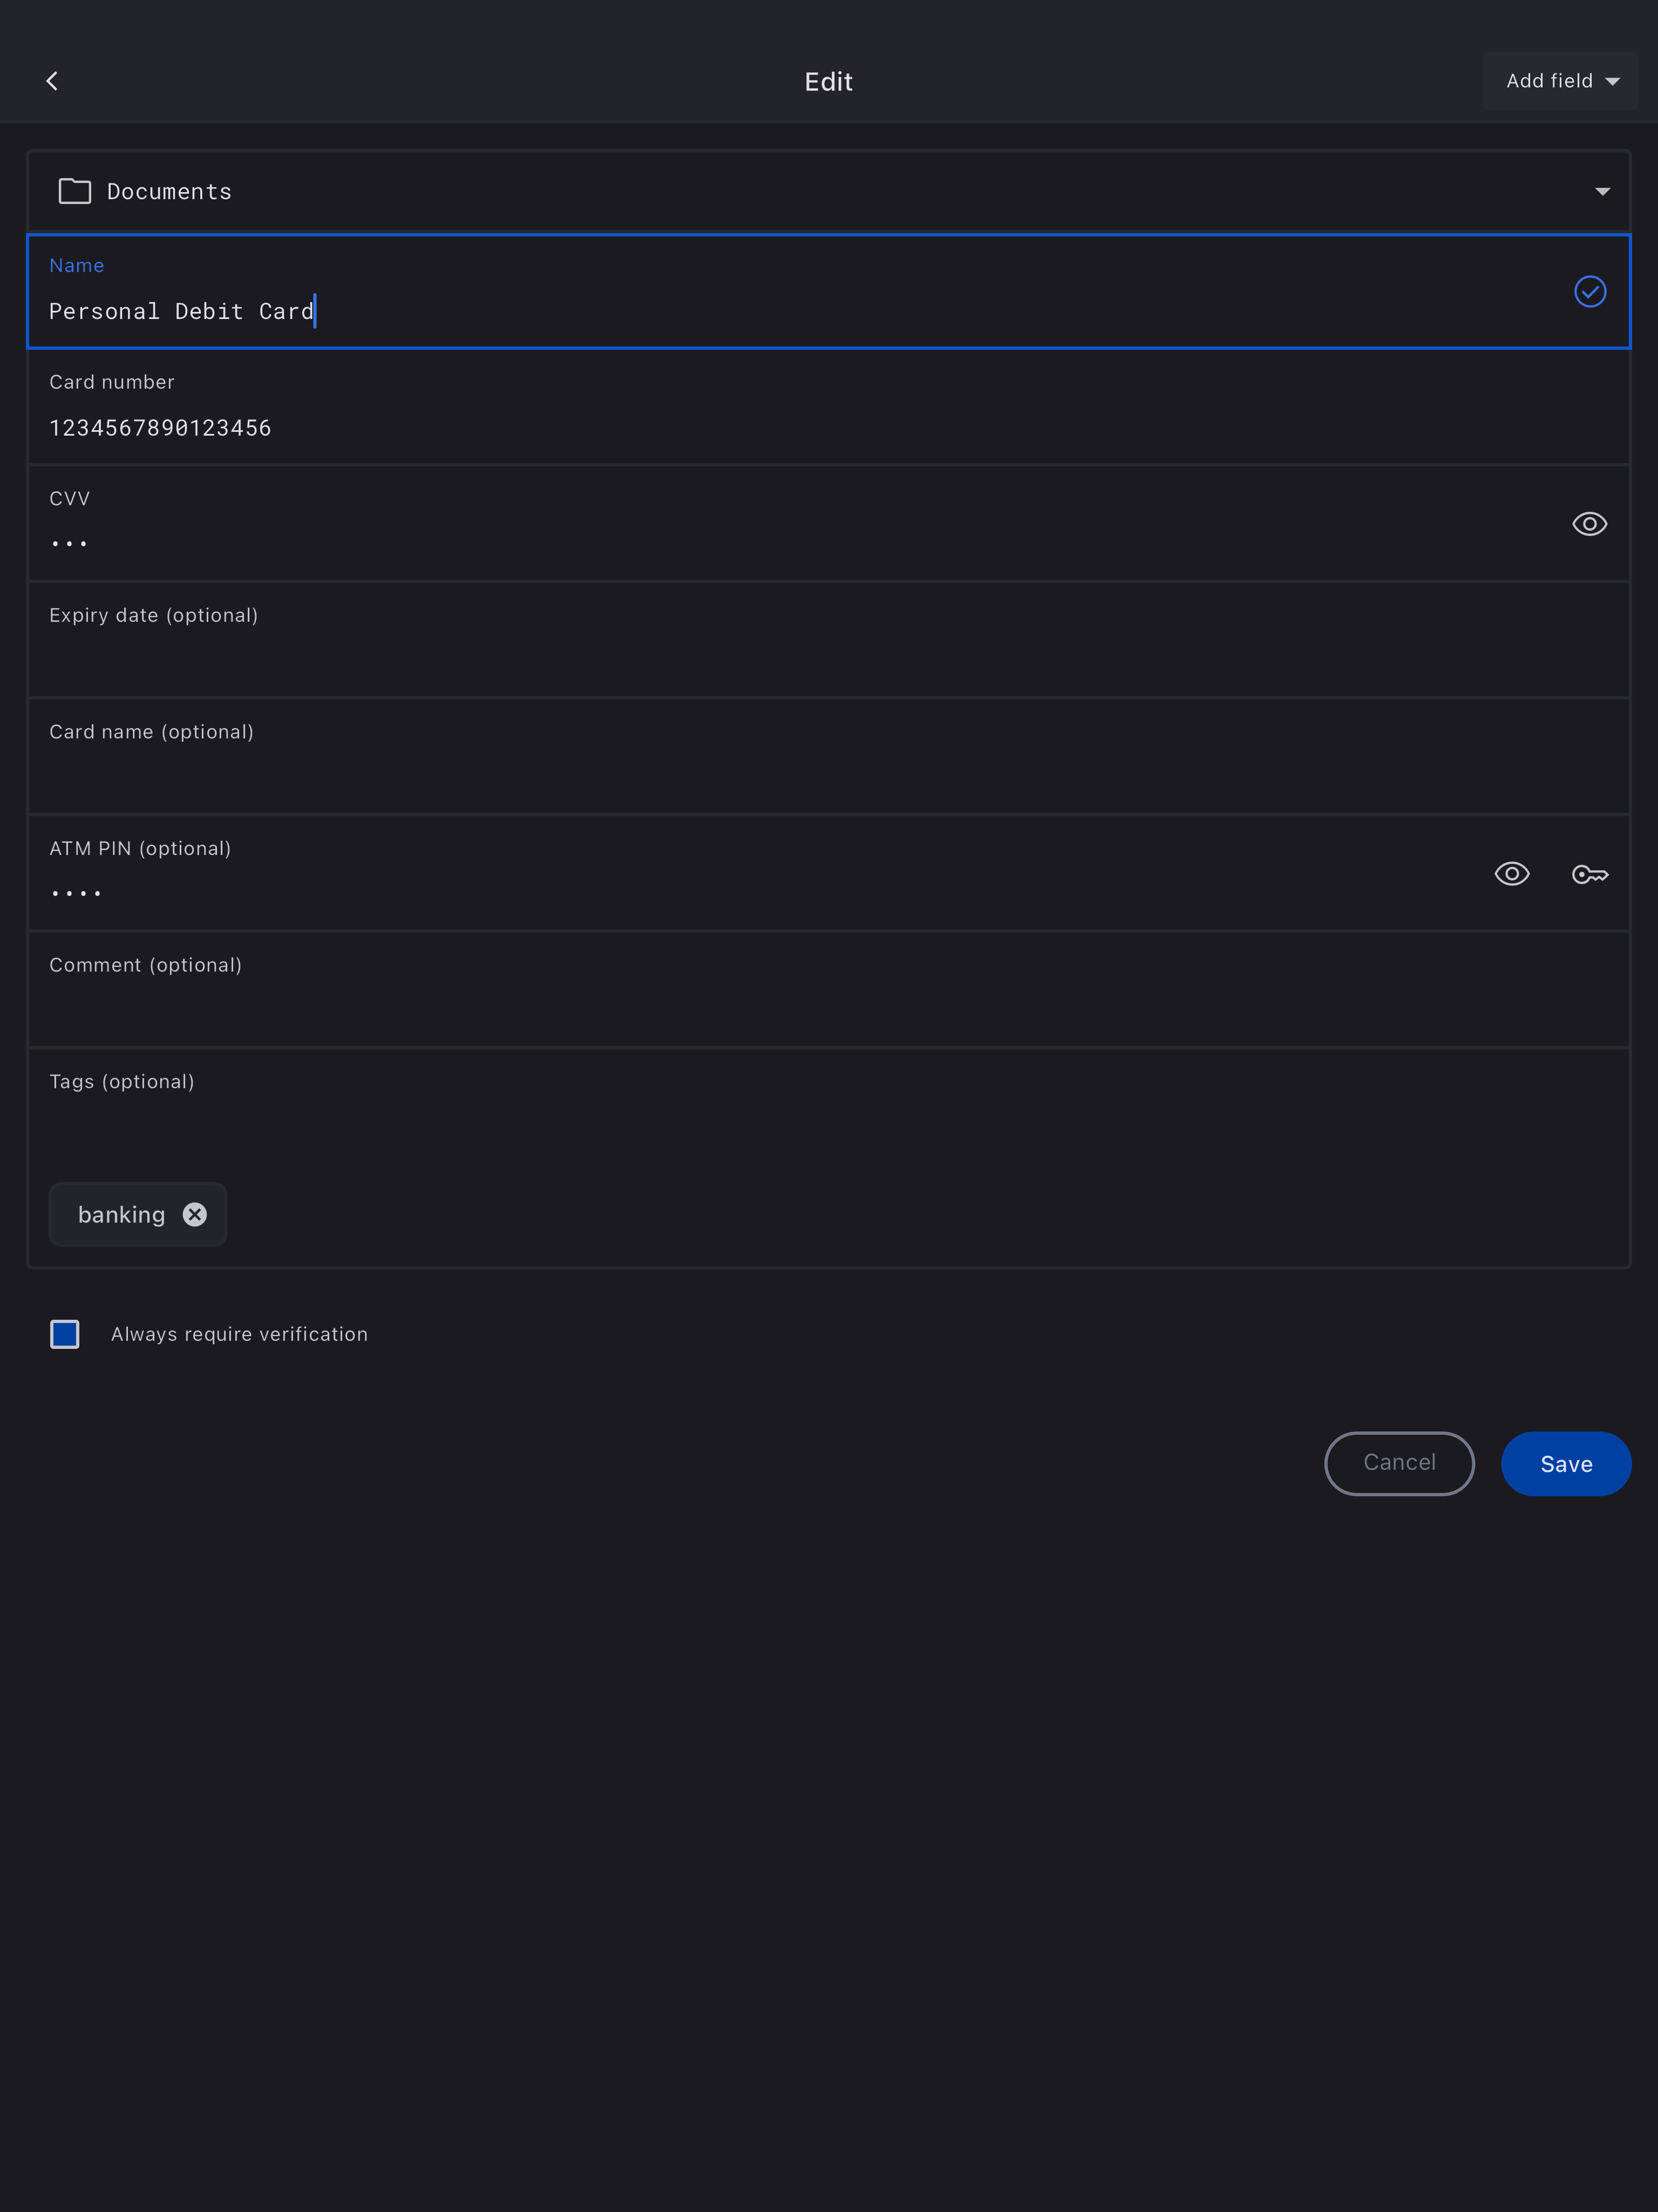Click the key icon for ATM PIN
Screen dimensions: 1658x2212
point(1589,875)
